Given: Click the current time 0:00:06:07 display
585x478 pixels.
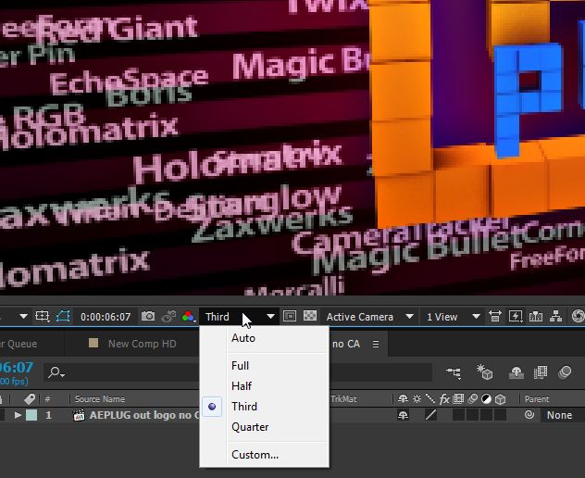Looking at the screenshot, I should pos(106,317).
